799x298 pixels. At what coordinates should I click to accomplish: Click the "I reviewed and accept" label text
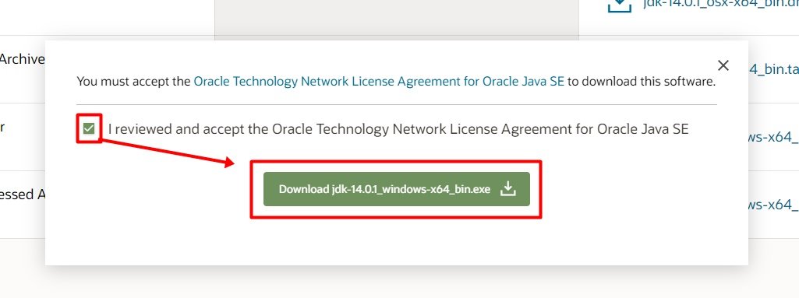tap(398, 129)
